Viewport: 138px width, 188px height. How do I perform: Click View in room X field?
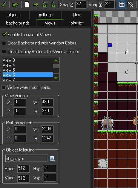[x=20, y=102]
